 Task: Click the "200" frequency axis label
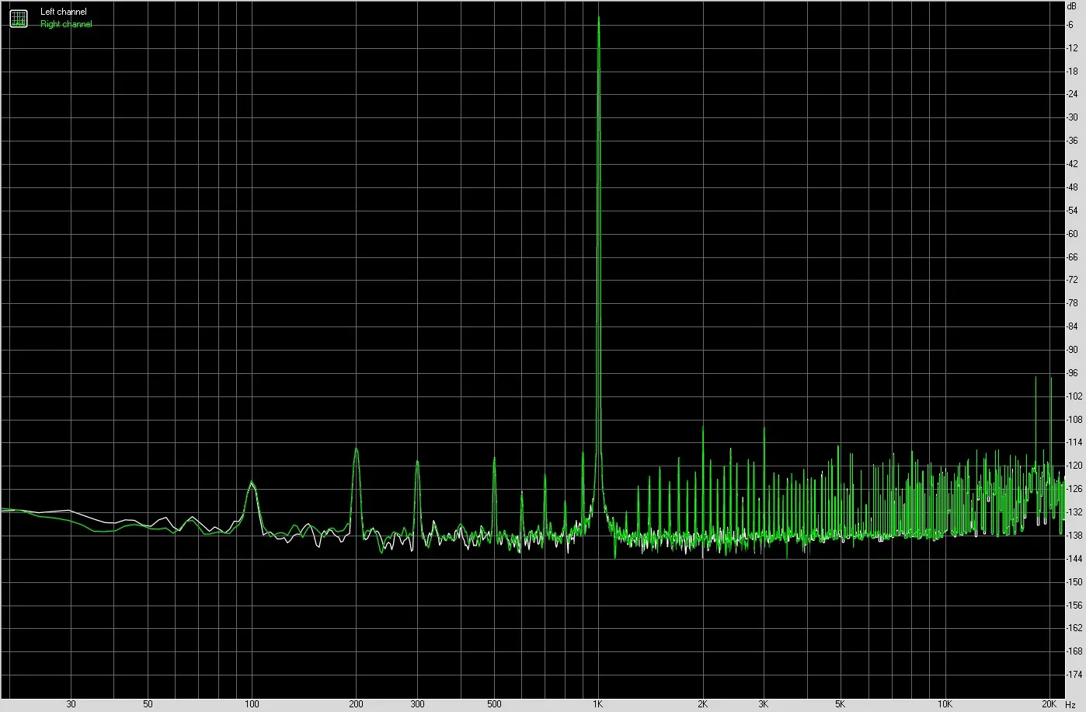(x=356, y=704)
